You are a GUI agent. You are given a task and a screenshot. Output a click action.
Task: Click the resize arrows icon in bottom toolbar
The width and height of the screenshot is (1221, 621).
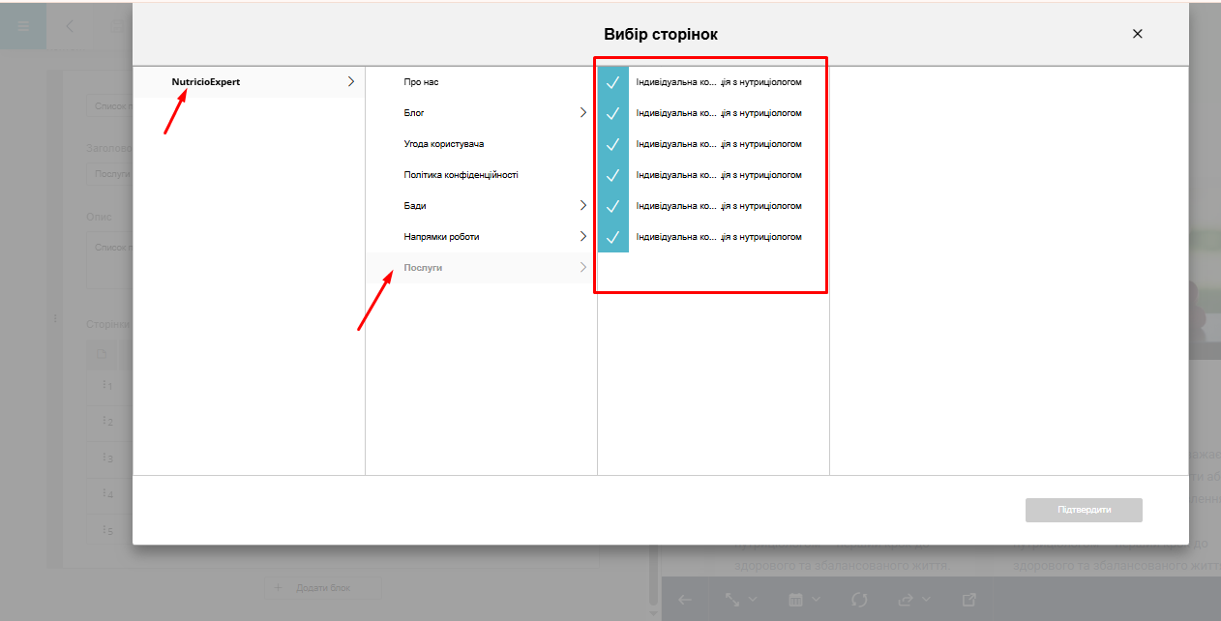pos(733,600)
